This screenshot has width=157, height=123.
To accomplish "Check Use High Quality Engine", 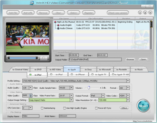I will tap(65, 108).
